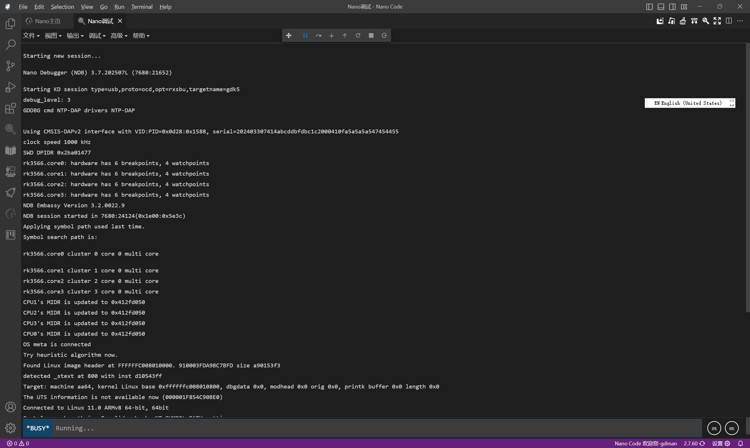
Task: Toggle the primary side bar layout
Action: 649,7
